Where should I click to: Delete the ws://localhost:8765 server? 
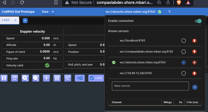tap(194, 41)
